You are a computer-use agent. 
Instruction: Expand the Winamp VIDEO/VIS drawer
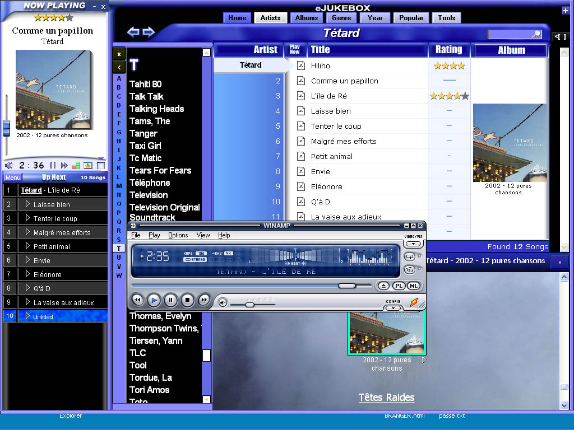click(x=413, y=244)
